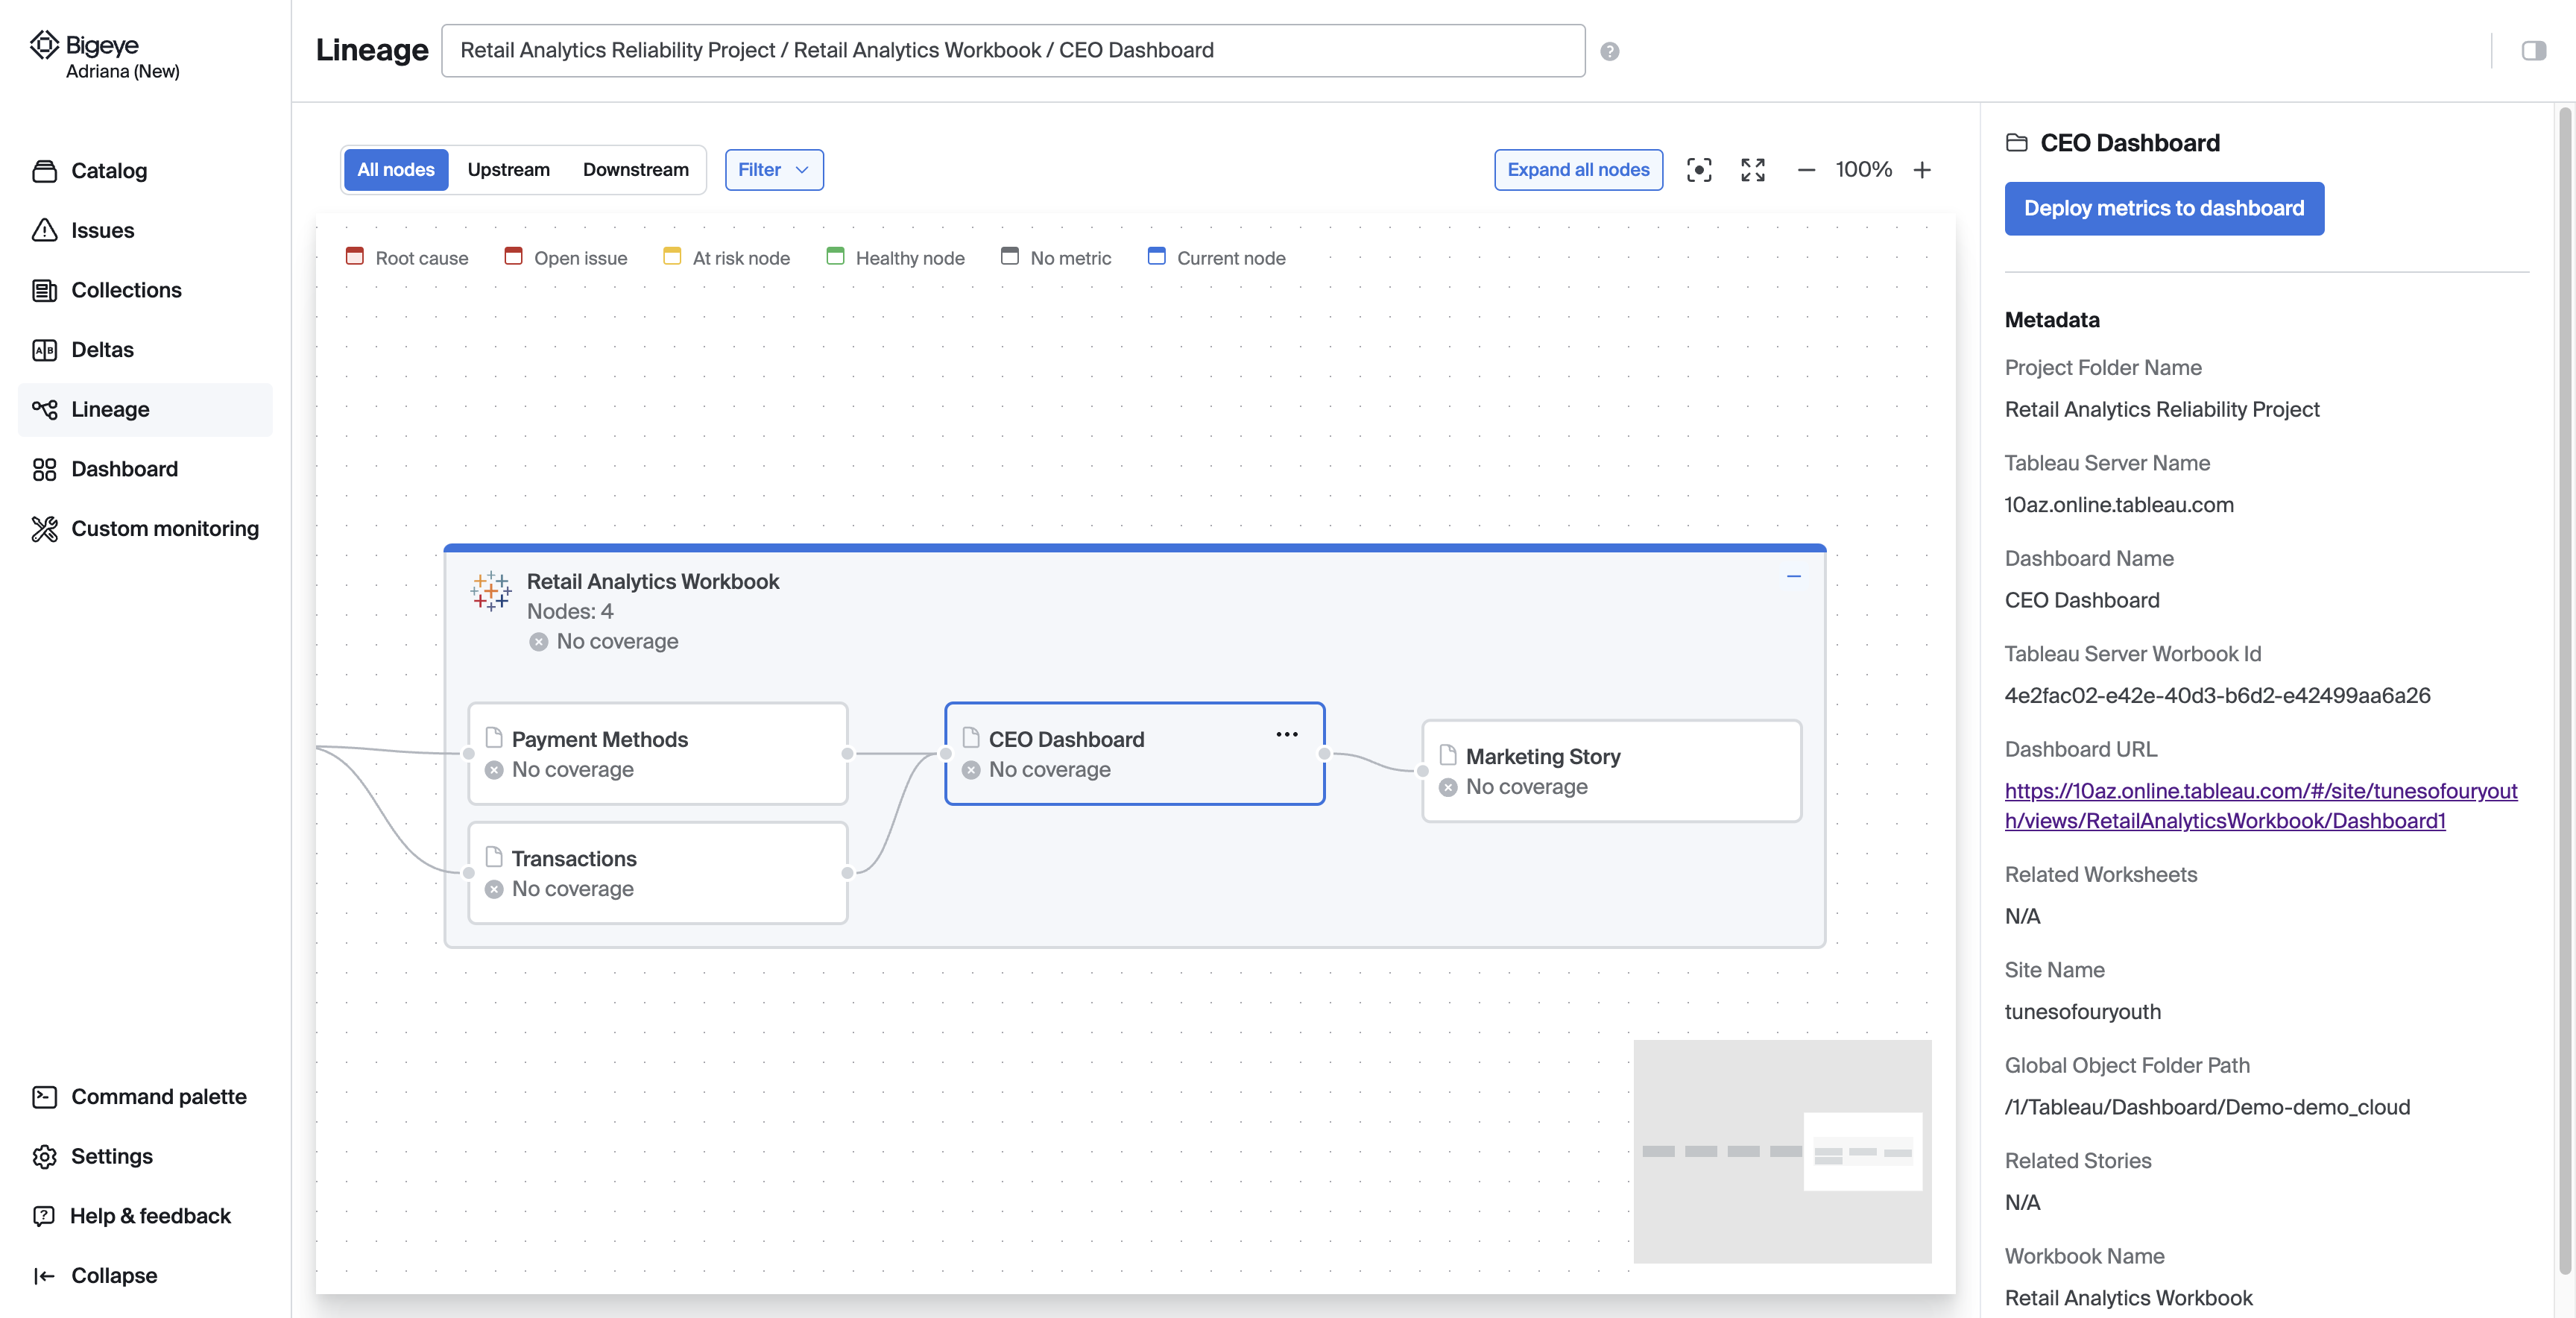Screen dimensions: 2576x1318
Task: Click the fit-to-screen fullscreen icon
Action: 1752,170
